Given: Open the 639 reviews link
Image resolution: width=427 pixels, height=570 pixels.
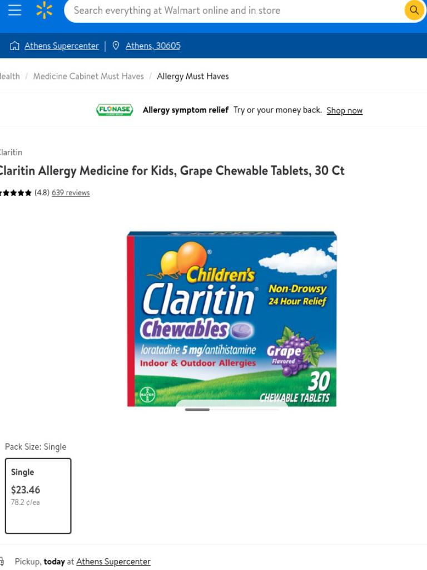Looking at the screenshot, I should tap(71, 193).
